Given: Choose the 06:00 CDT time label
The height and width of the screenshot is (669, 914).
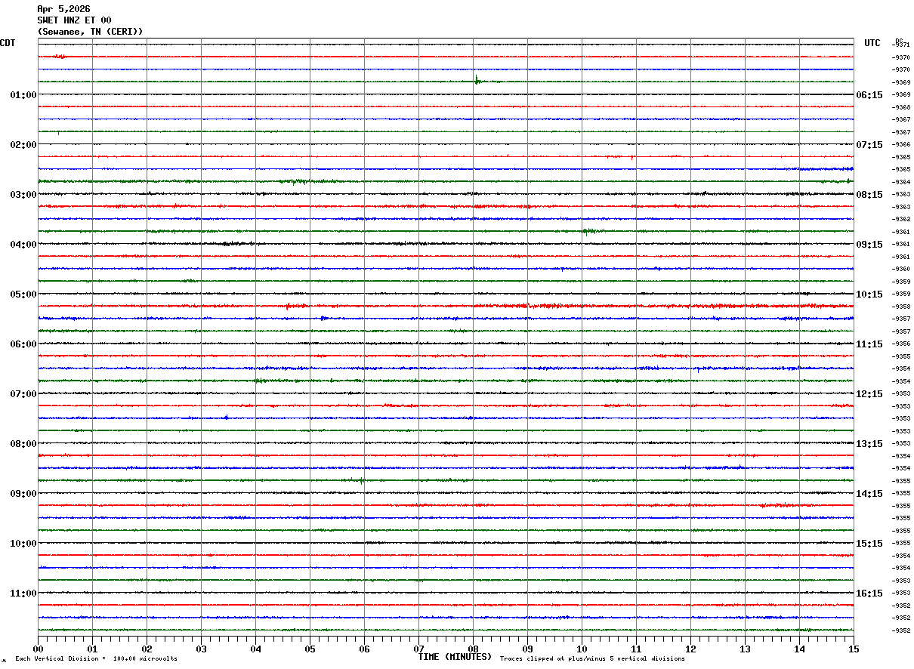Looking at the screenshot, I should click(x=23, y=344).
